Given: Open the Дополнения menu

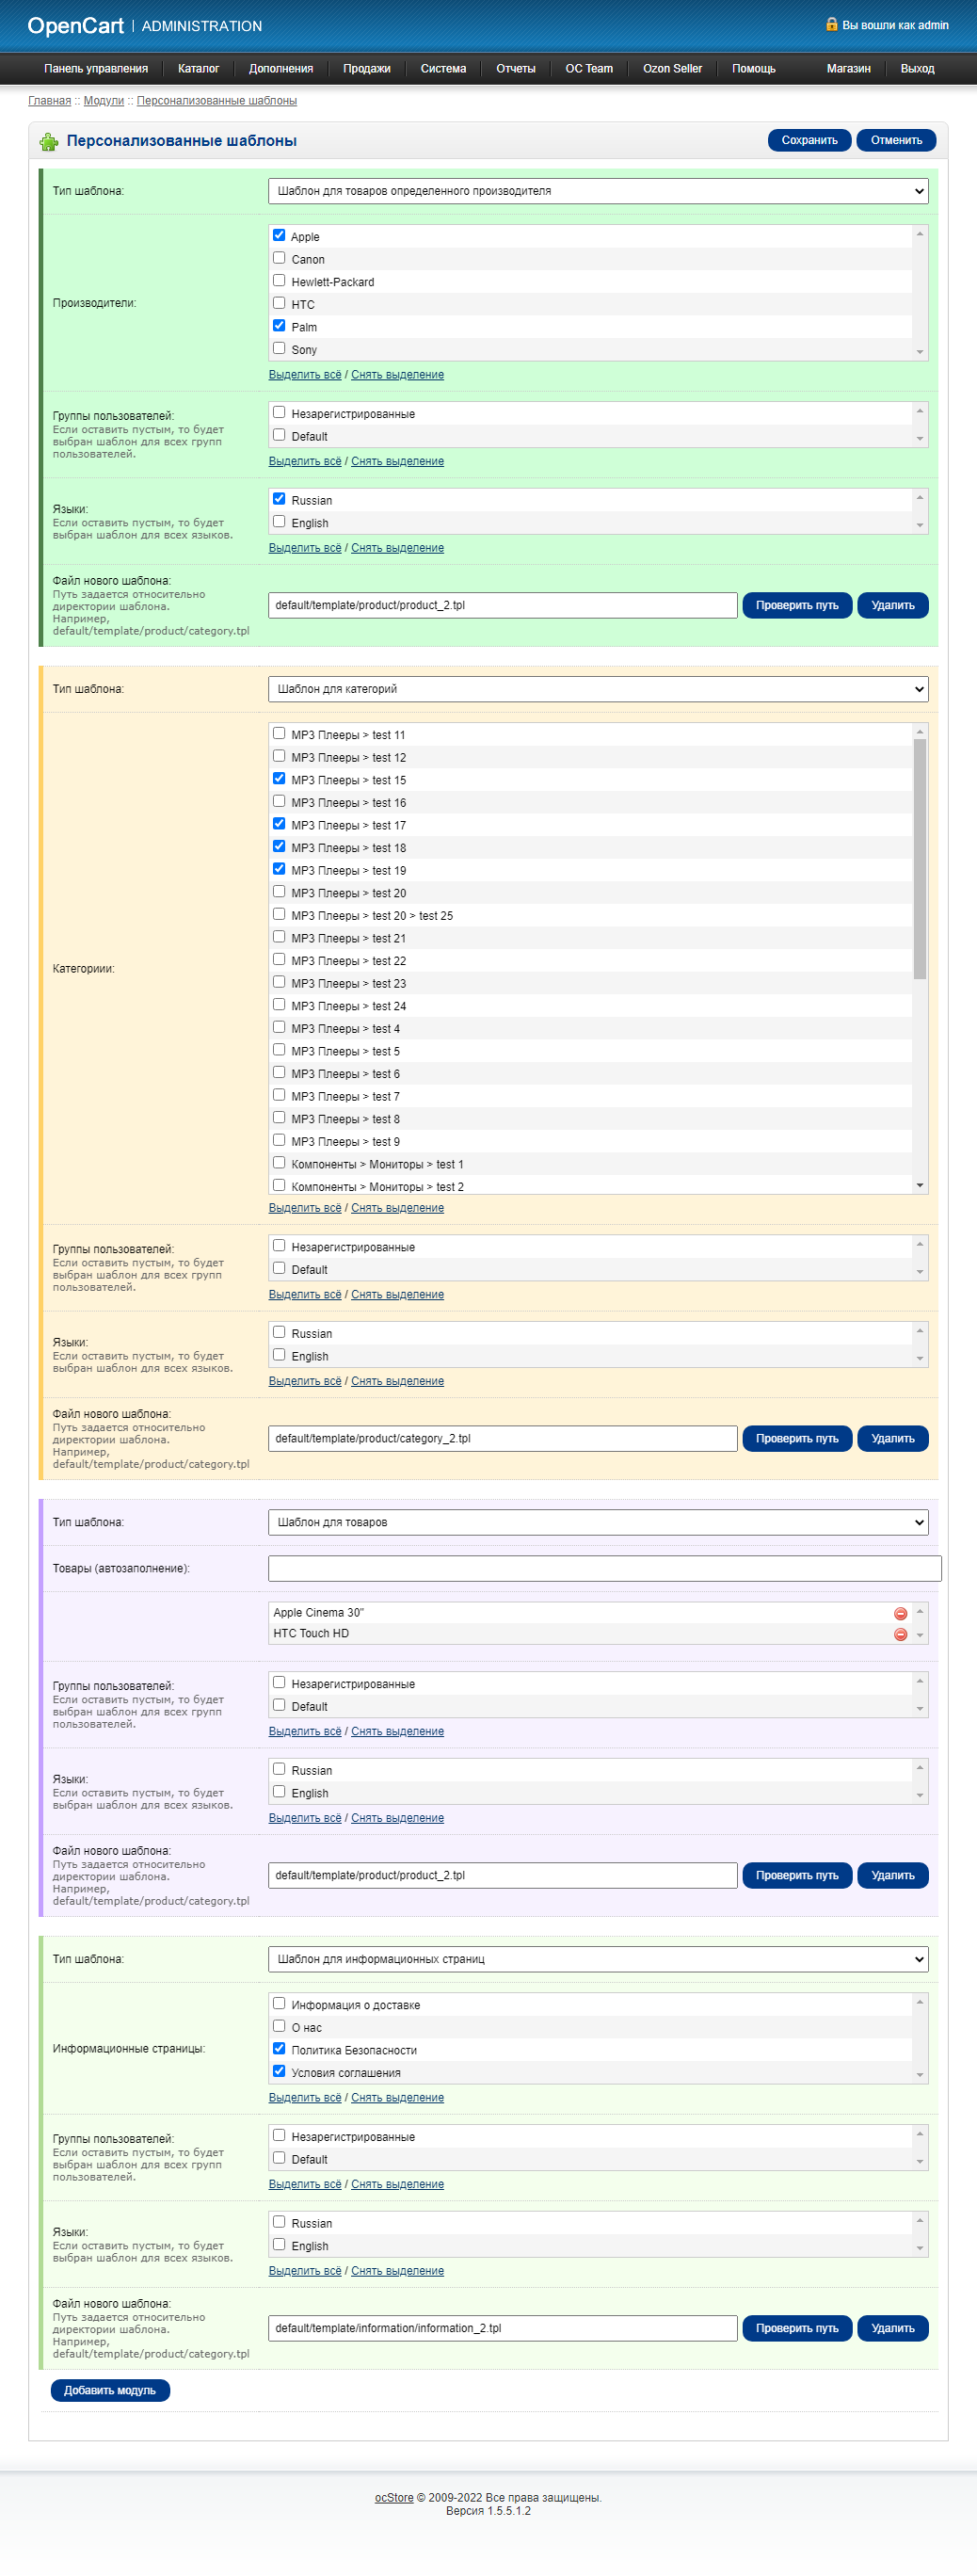Looking at the screenshot, I should pos(281,69).
